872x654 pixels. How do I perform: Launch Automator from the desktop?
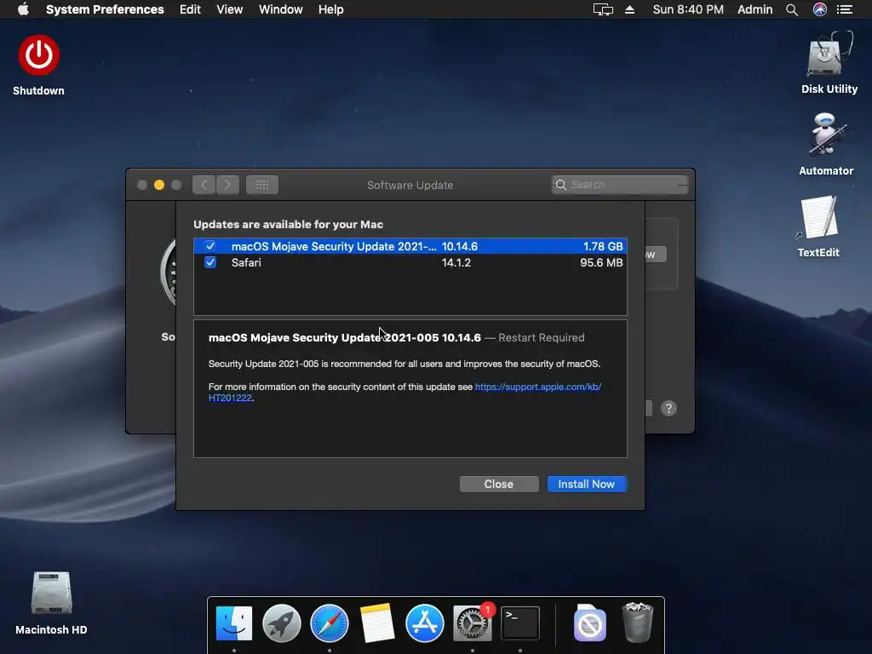pos(826,136)
